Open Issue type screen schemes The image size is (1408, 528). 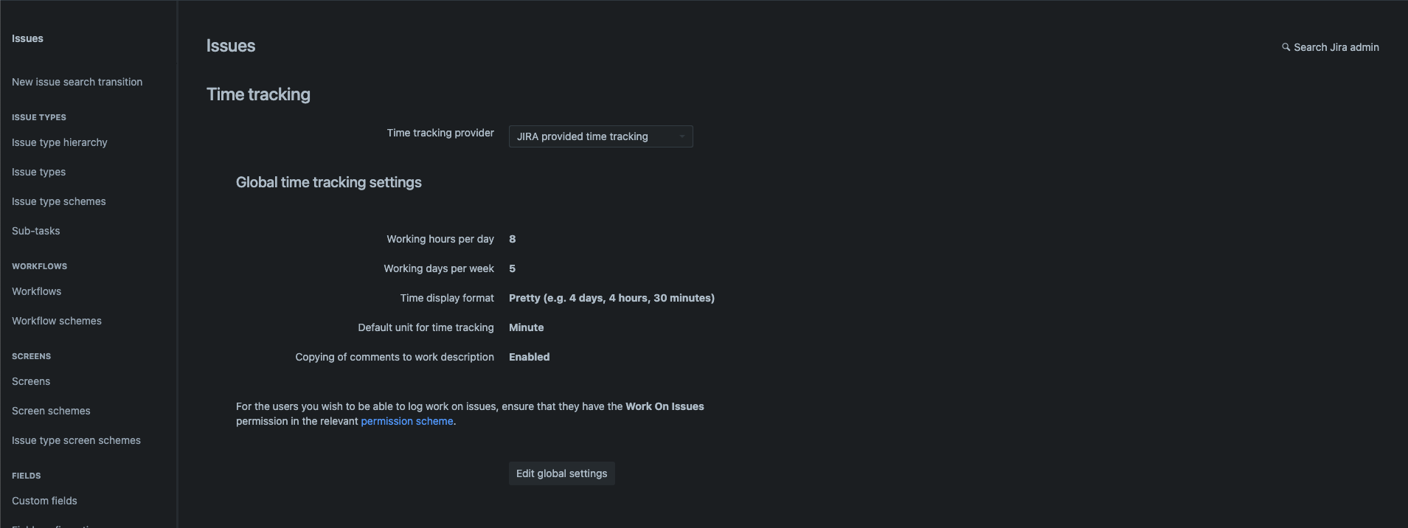[x=76, y=440]
